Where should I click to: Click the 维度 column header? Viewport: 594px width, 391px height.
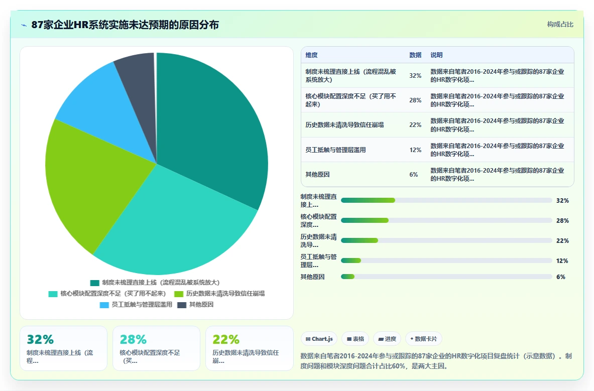(x=311, y=55)
